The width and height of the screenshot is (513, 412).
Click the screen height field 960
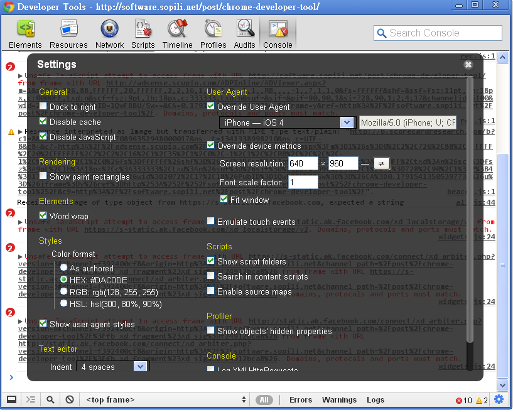click(x=343, y=164)
